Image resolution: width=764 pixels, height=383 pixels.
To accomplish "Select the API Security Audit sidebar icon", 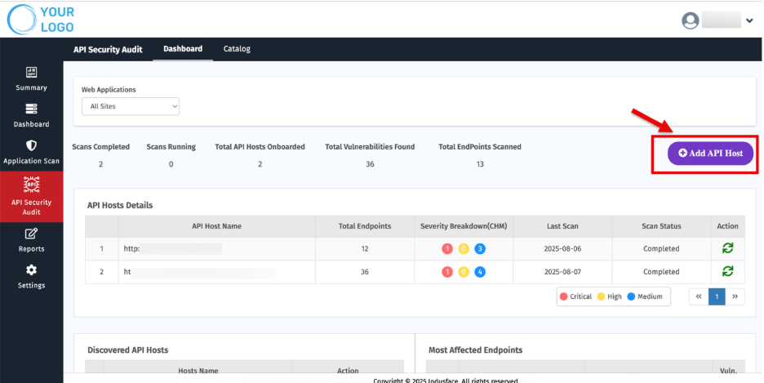I will (x=31, y=185).
